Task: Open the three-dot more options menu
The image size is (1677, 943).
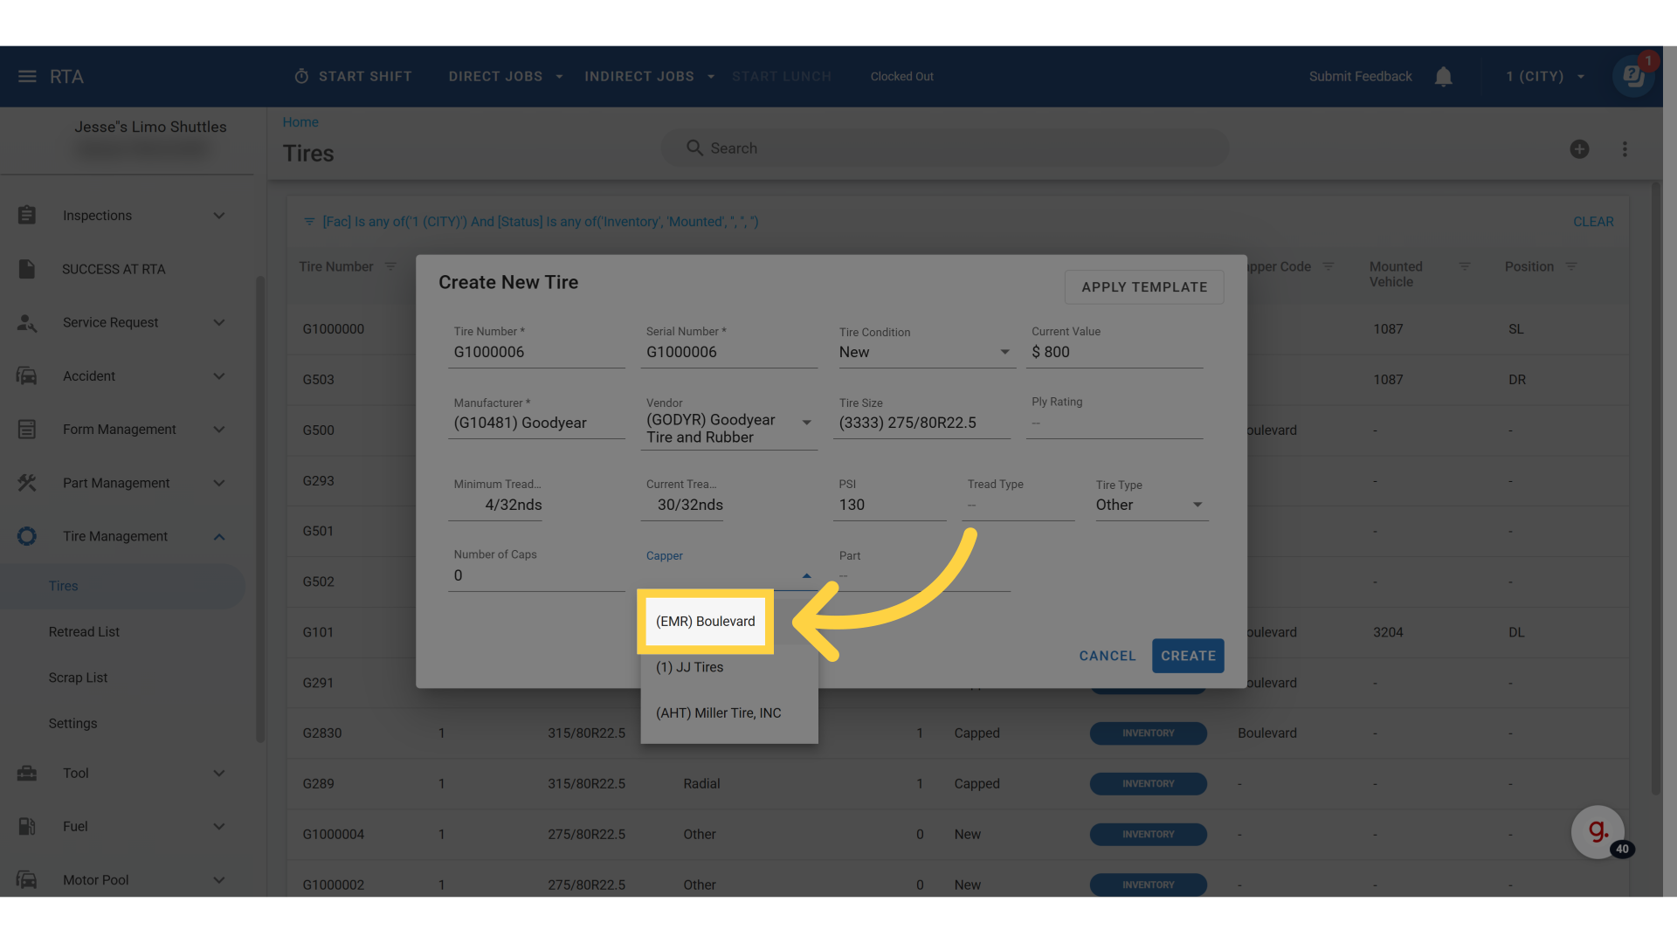Action: coord(1625,149)
